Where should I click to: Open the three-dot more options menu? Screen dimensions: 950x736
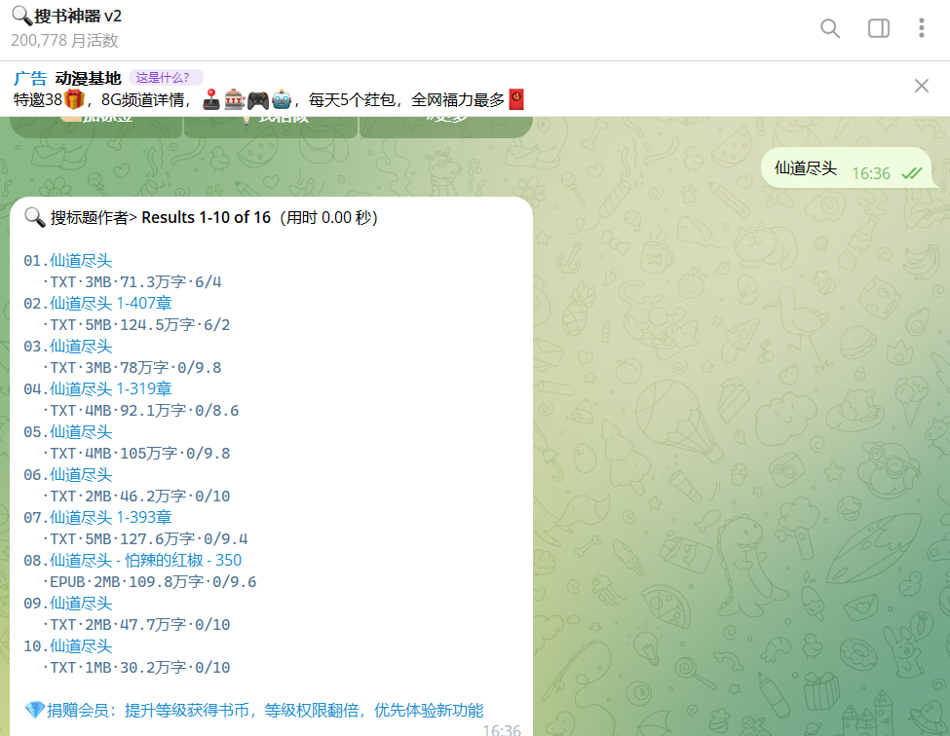pos(921,28)
